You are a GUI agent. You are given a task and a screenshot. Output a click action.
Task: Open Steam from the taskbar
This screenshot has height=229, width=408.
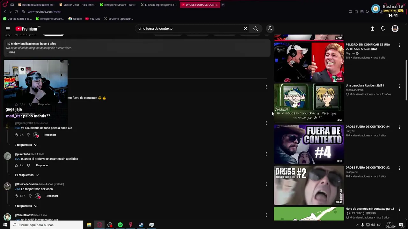(x=141, y=225)
